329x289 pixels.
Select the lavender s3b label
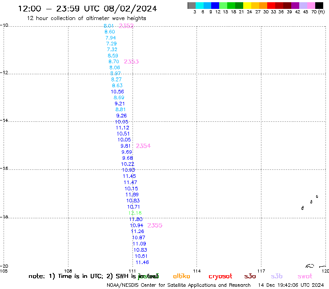point(277,276)
